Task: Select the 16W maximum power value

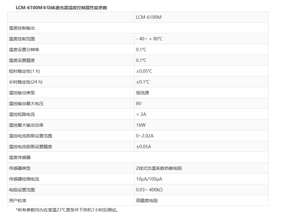Action: 141,125
